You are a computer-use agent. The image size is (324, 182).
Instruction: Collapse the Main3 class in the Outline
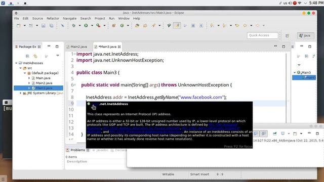pyautogui.click(x=295, y=72)
